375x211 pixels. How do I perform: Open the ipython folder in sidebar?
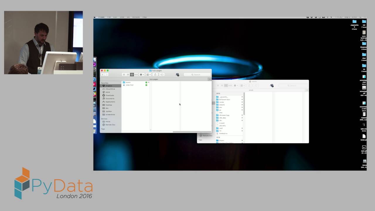111,111
